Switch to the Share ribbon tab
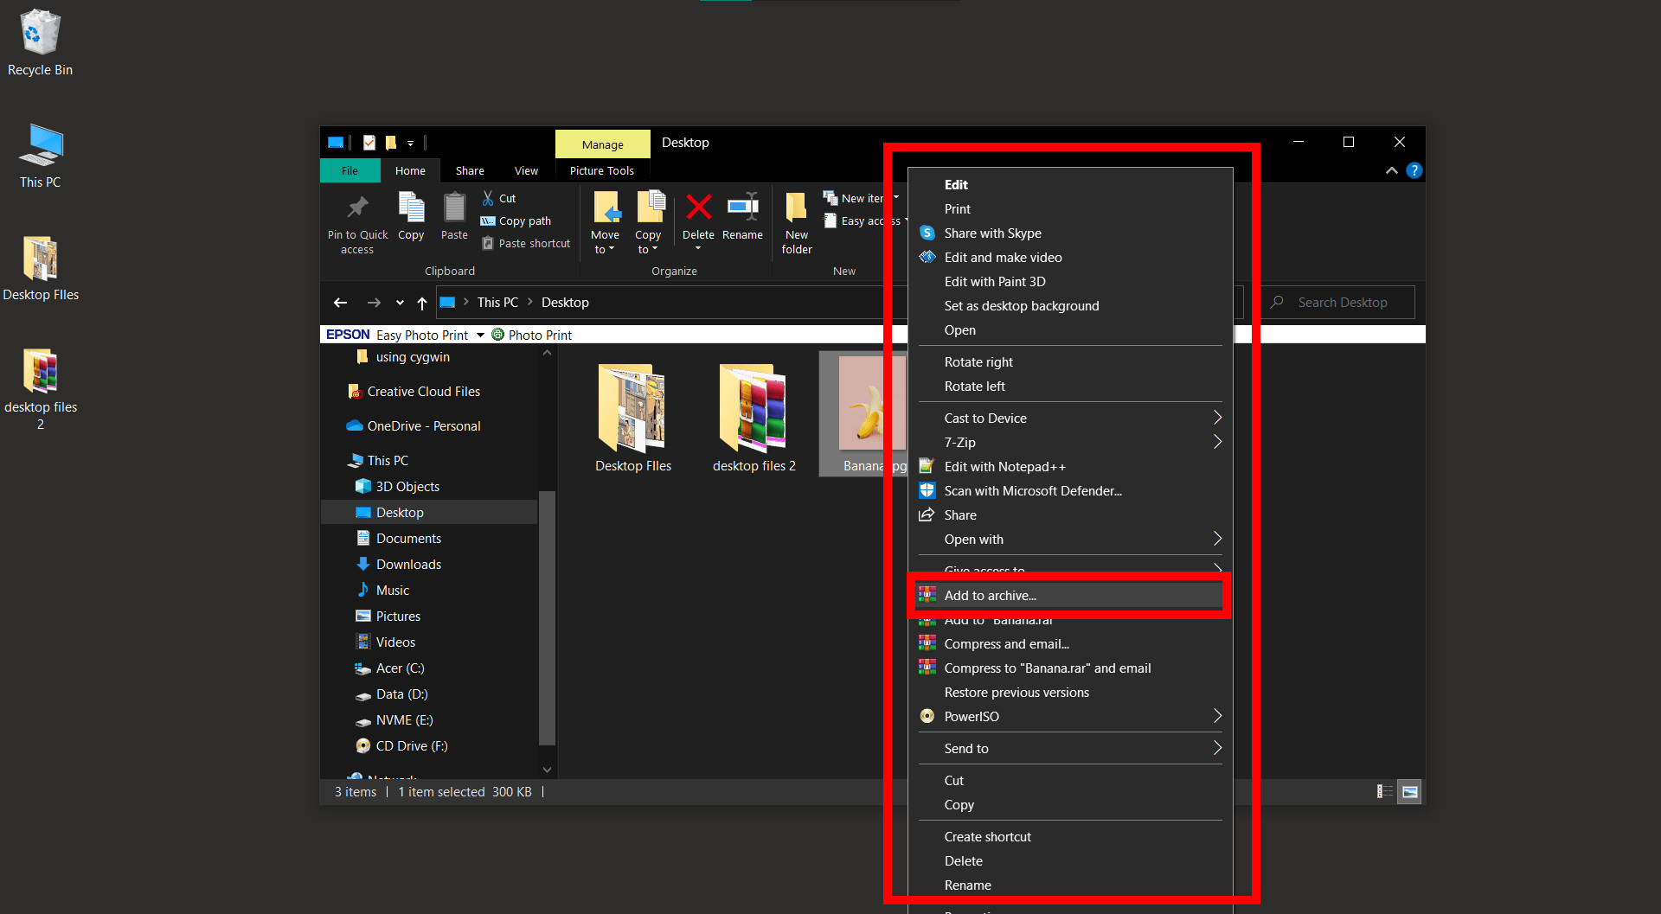This screenshot has height=914, width=1661. click(x=470, y=170)
